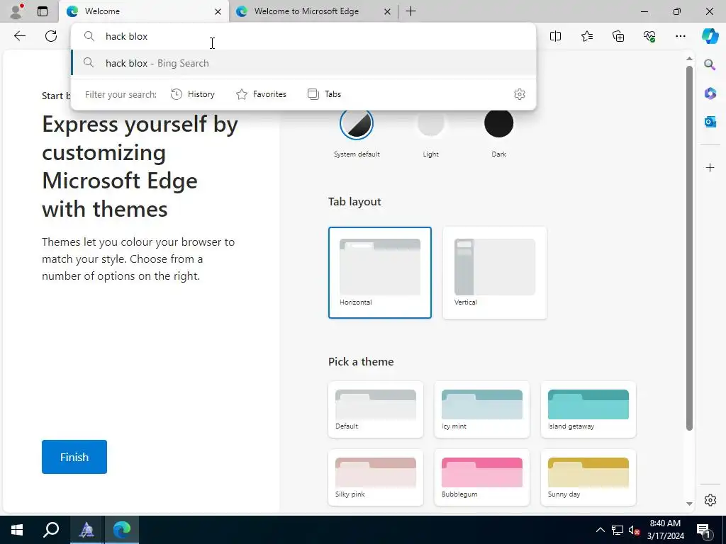Pick the Icy mint theme

482,409
